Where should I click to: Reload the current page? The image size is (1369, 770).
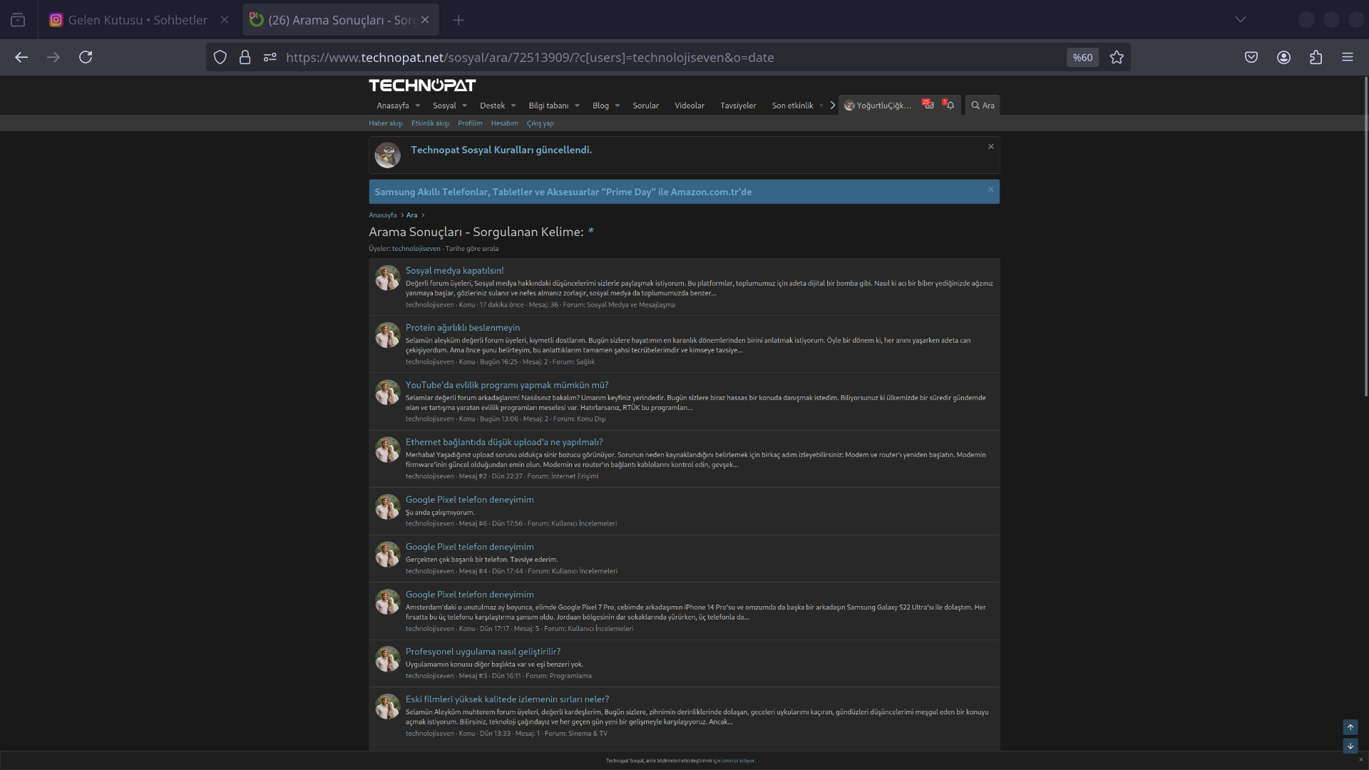tap(86, 57)
